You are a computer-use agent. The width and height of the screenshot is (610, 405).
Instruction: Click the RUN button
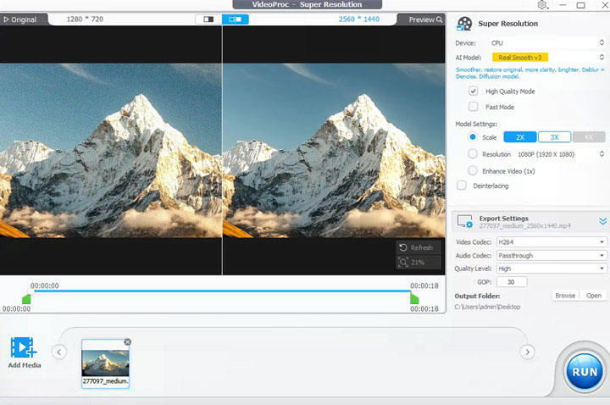click(x=585, y=372)
